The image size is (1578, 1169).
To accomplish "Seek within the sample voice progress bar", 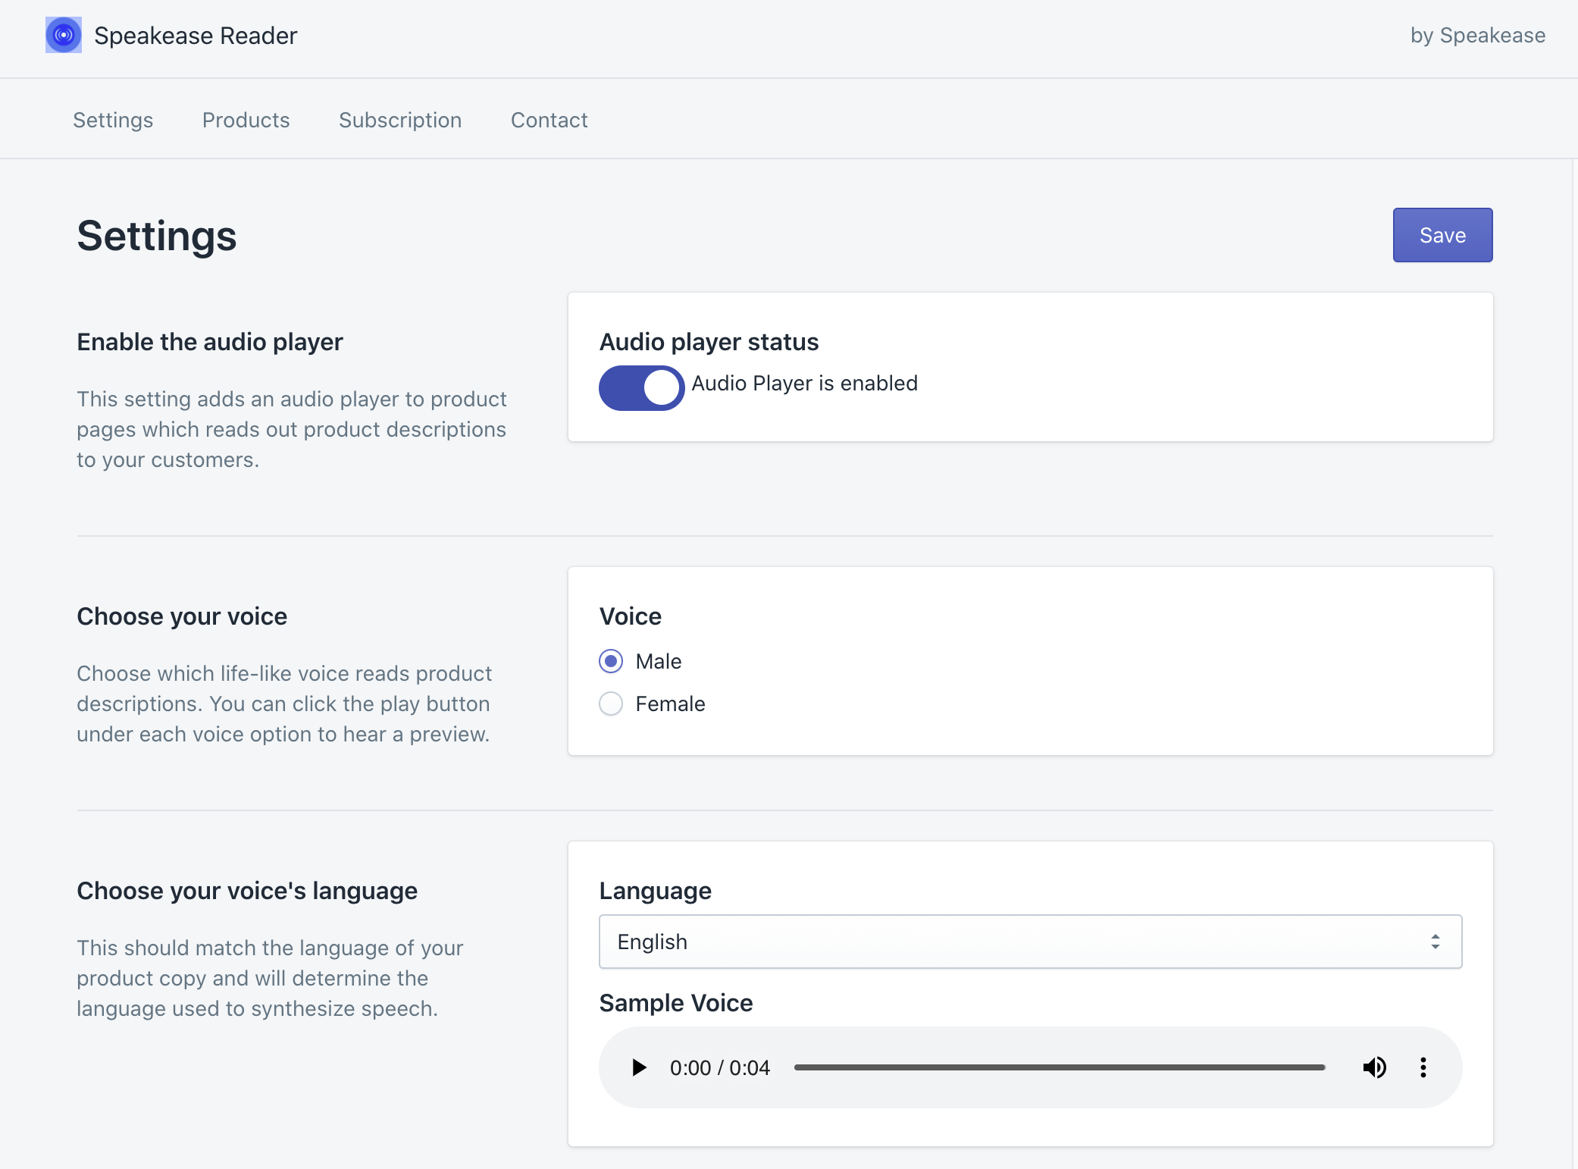I will point(1059,1067).
